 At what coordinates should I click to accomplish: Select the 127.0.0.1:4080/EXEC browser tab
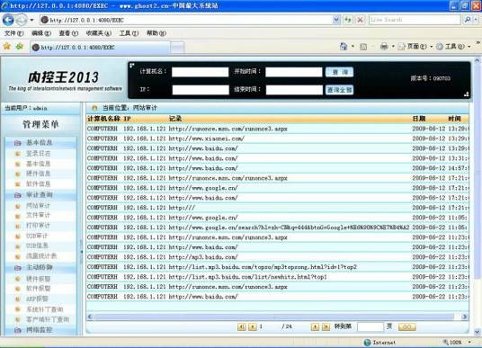click(100, 48)
